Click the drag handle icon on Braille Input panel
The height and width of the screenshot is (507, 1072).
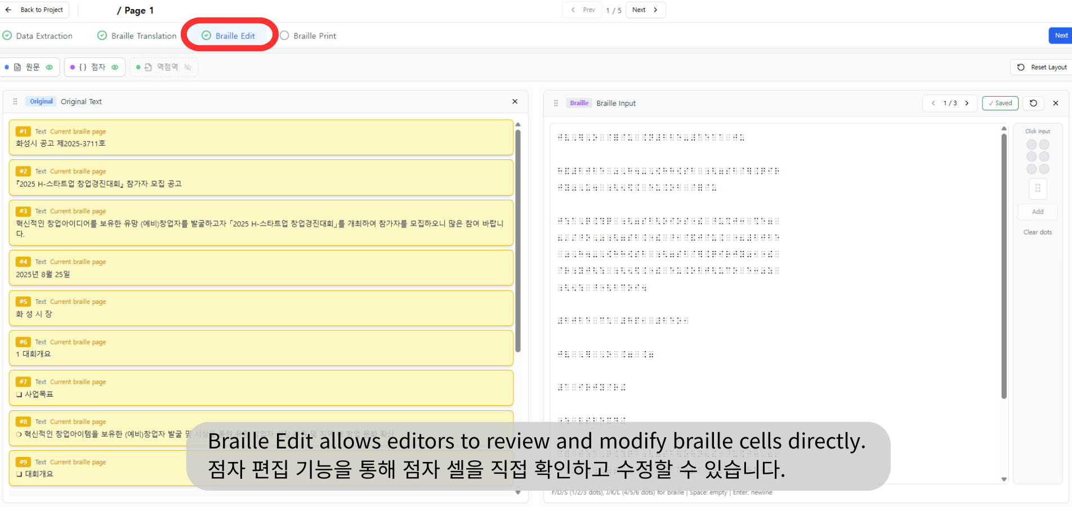coord(555,103)
